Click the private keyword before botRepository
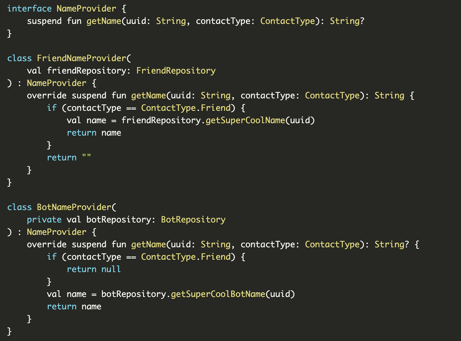The height and width of the screenshot is (341, 461). coord(44,219)
